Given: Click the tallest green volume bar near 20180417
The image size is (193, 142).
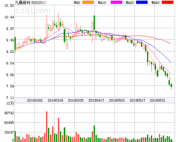Looking at the screenshot, I should (94, 134).
